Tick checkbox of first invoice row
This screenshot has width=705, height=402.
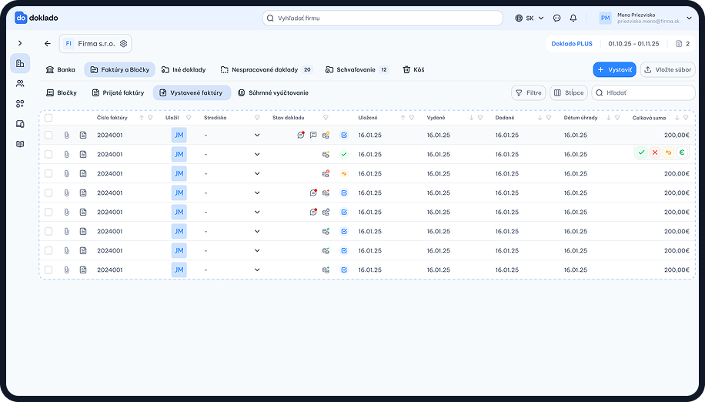[48, 135]
